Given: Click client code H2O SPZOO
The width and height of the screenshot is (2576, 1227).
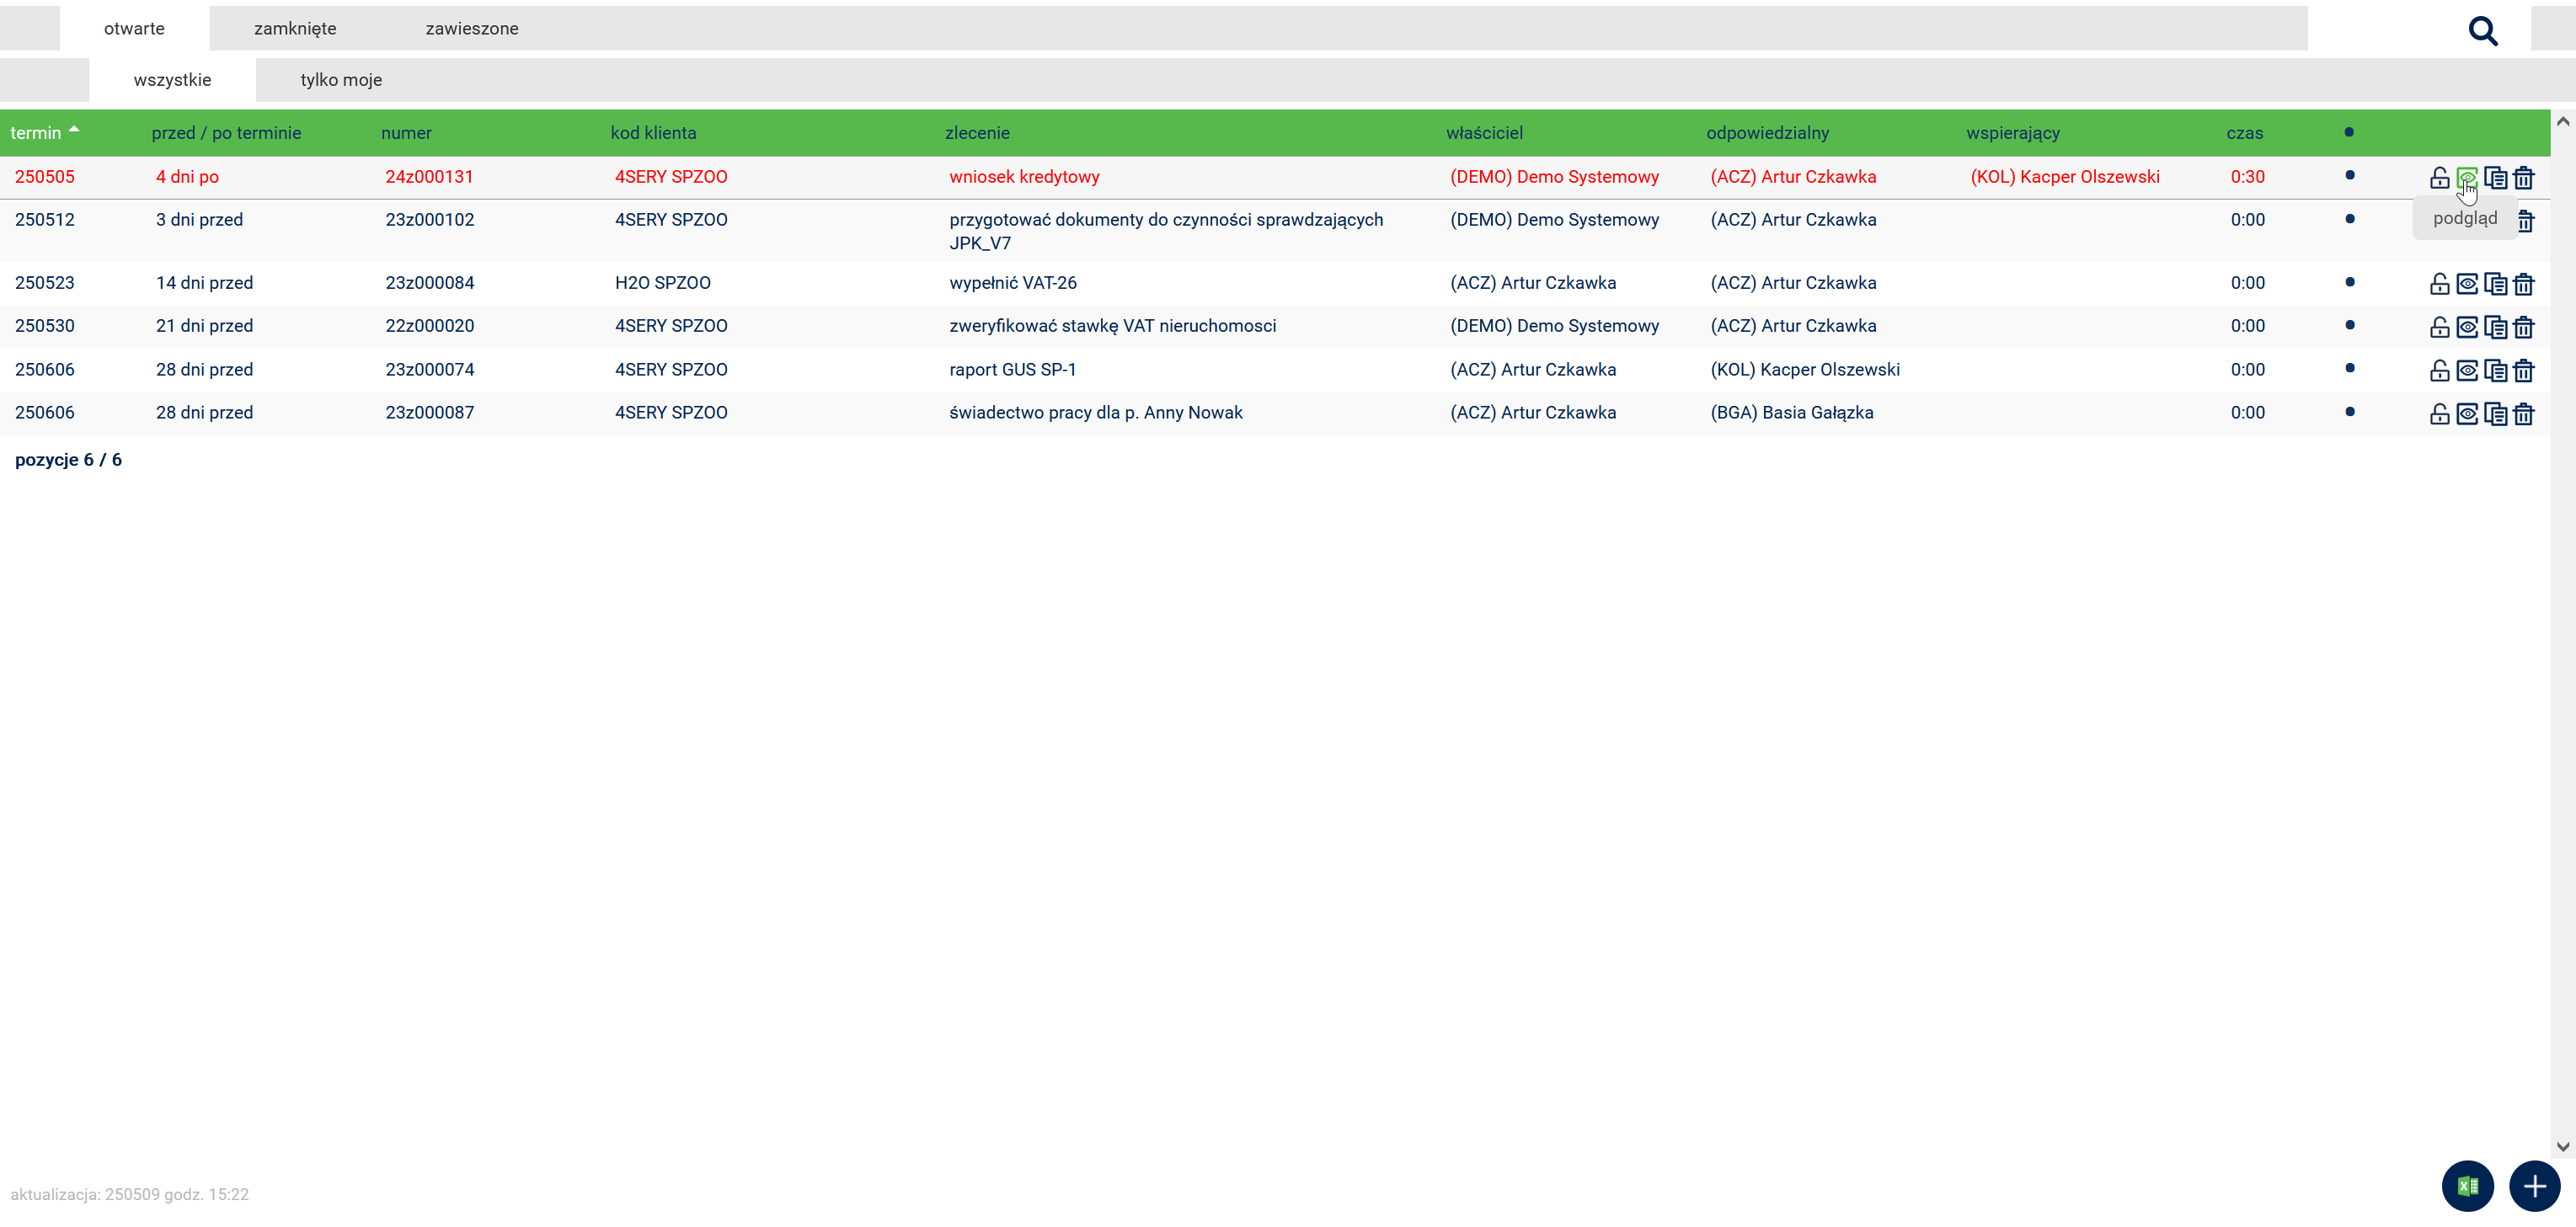Looking at the screenshot, I should tap(662, 283).
